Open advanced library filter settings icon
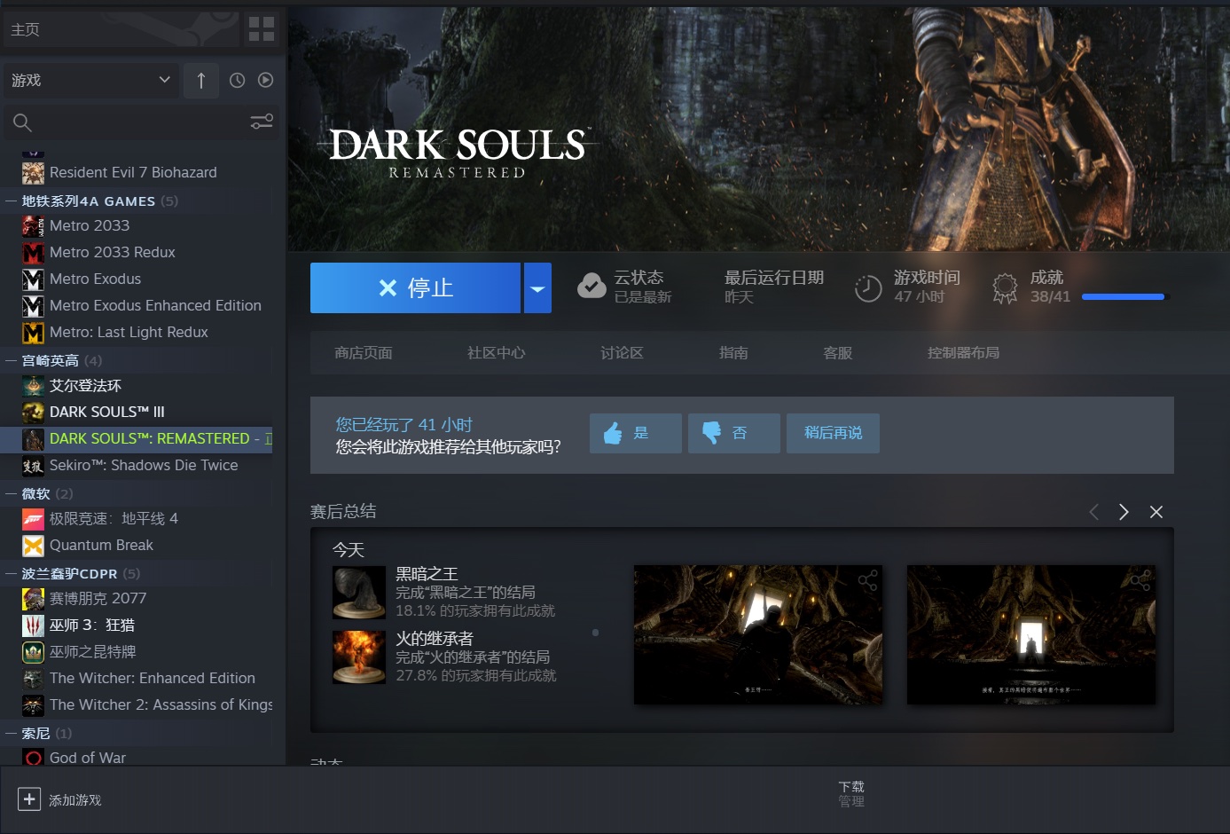 pos(262,122)
